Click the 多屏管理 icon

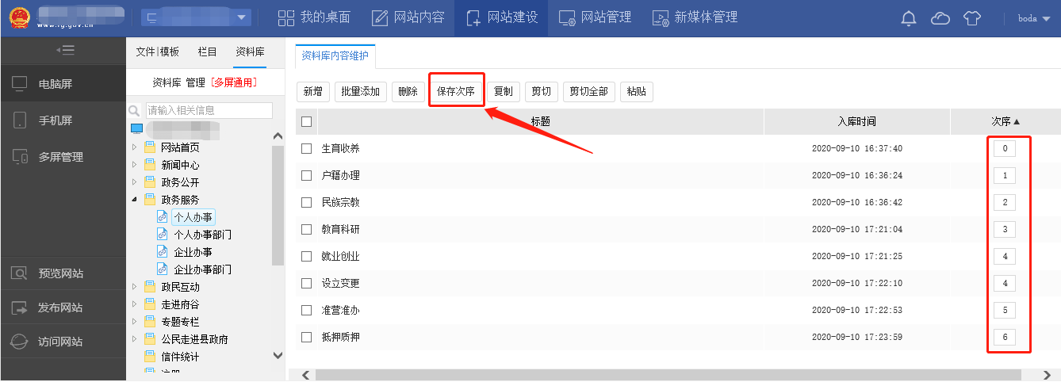(20, 157)
